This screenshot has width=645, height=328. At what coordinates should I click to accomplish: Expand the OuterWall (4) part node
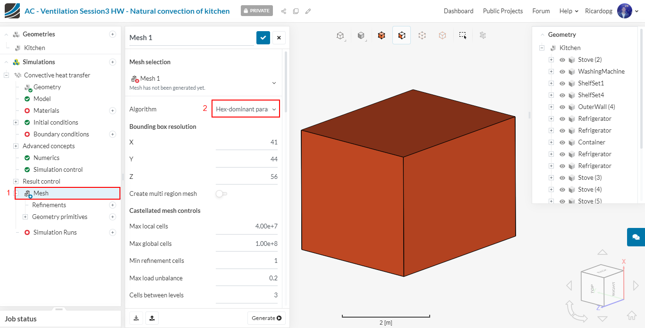click(x=551, y=107)
